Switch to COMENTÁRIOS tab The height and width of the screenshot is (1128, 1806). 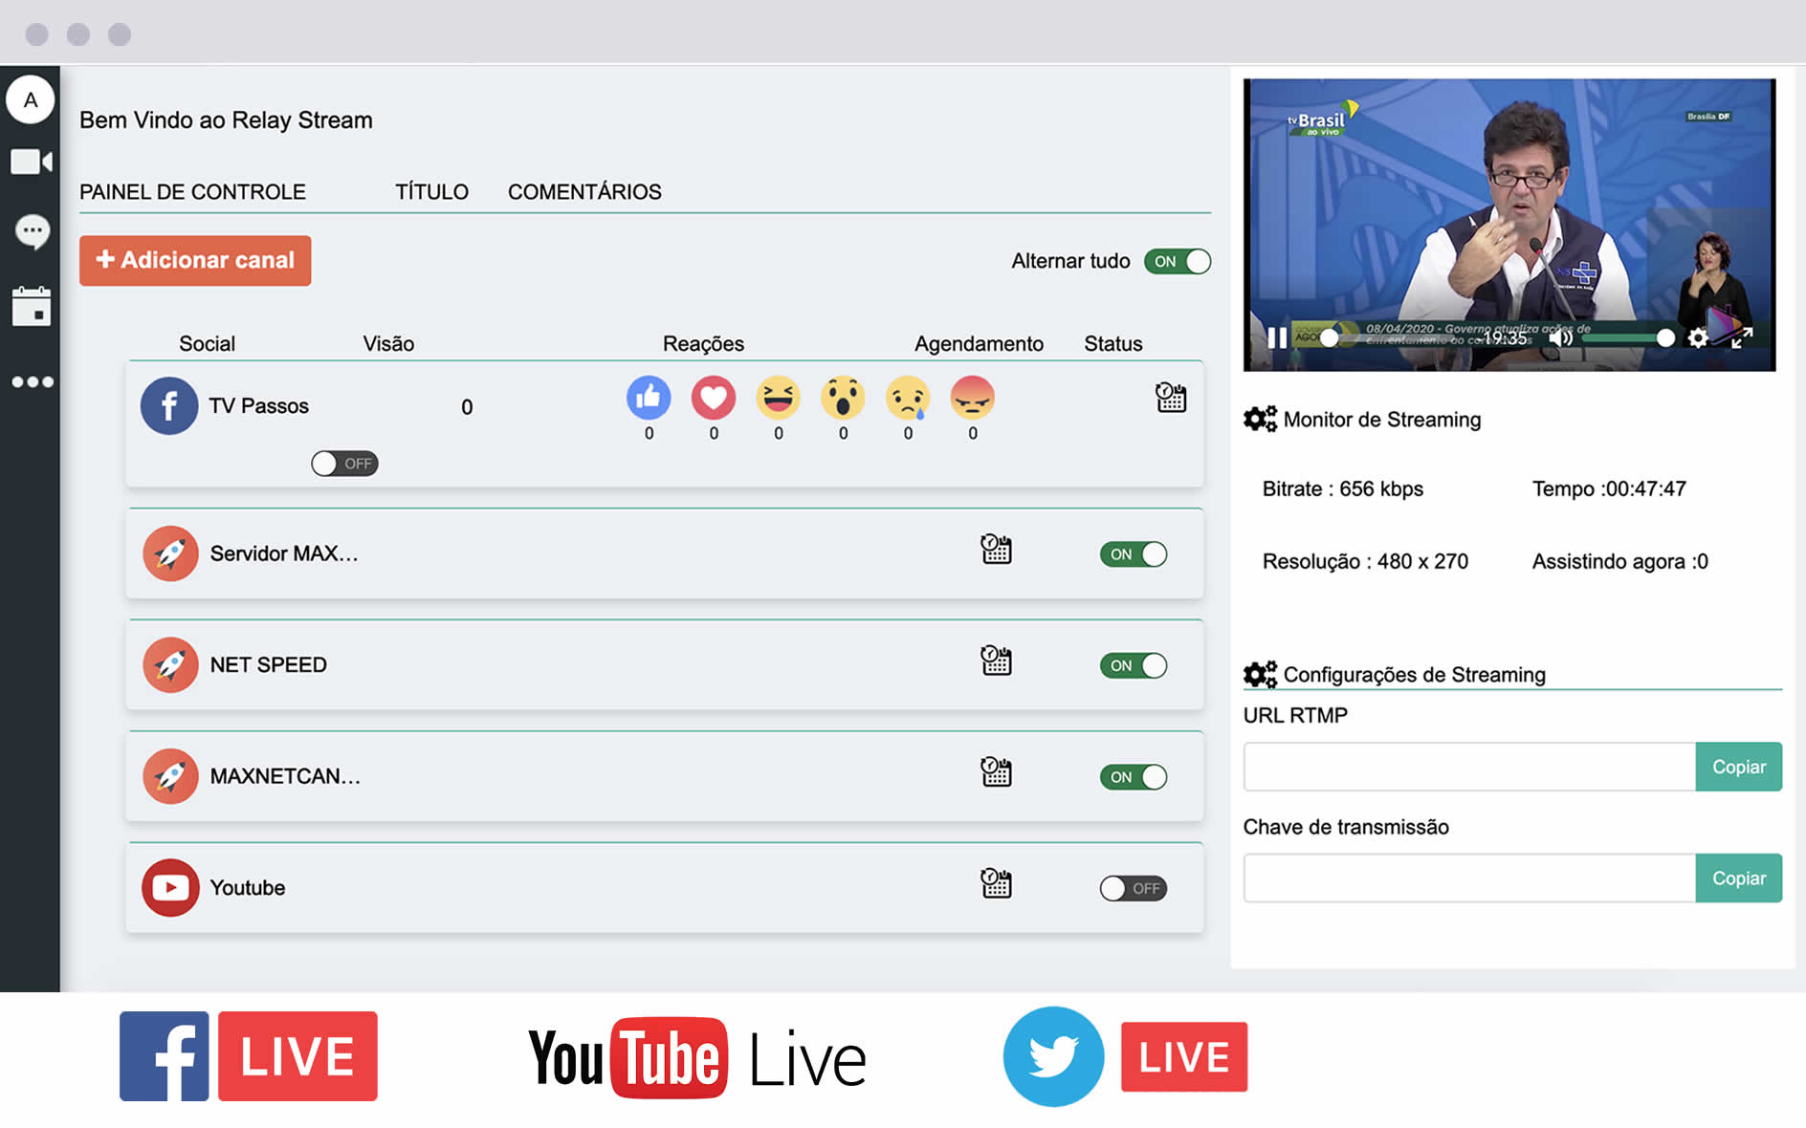tap(584, 192)
